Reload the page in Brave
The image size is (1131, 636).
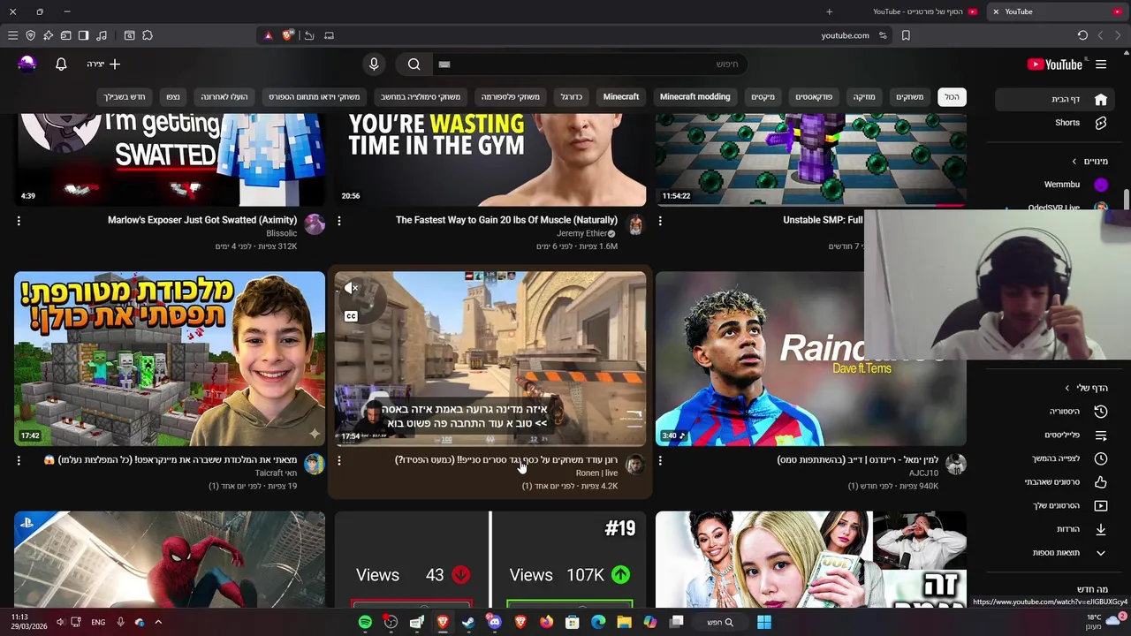pyautogui.click(x=1082, y=35)
